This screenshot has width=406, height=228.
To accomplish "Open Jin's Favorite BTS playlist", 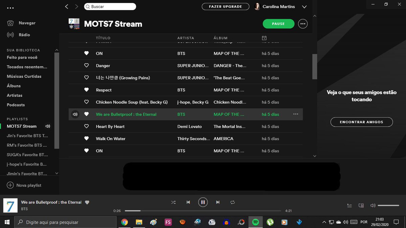I will [x=27, y=136].
